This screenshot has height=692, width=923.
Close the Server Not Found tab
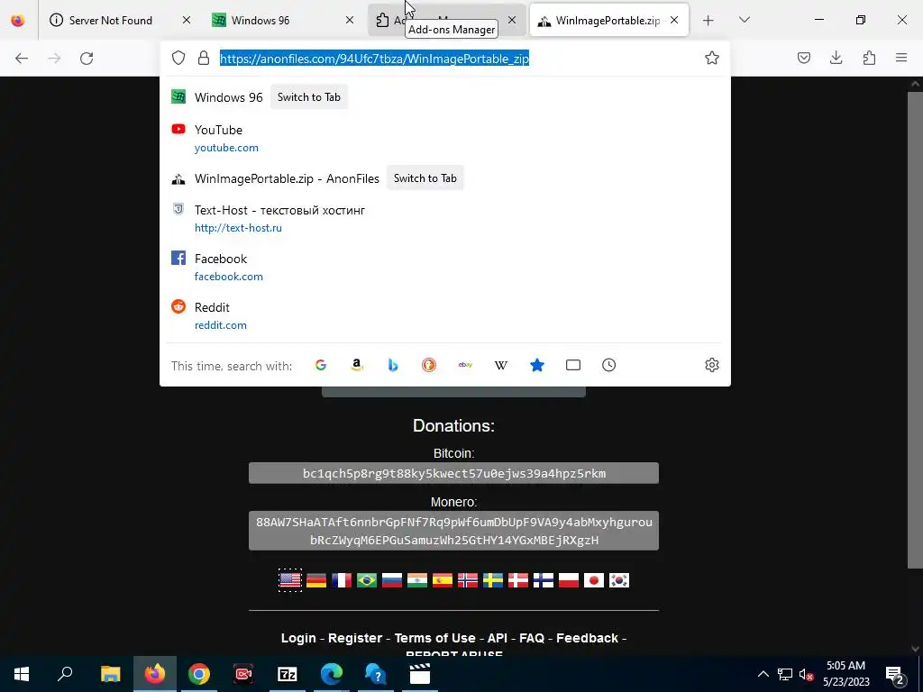[186, 20]
